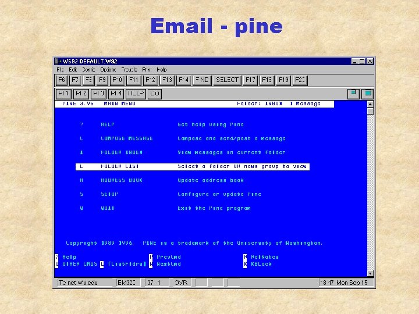Open the Help menu in menu bar
The image size is (419, 314).
coord(161,70)
